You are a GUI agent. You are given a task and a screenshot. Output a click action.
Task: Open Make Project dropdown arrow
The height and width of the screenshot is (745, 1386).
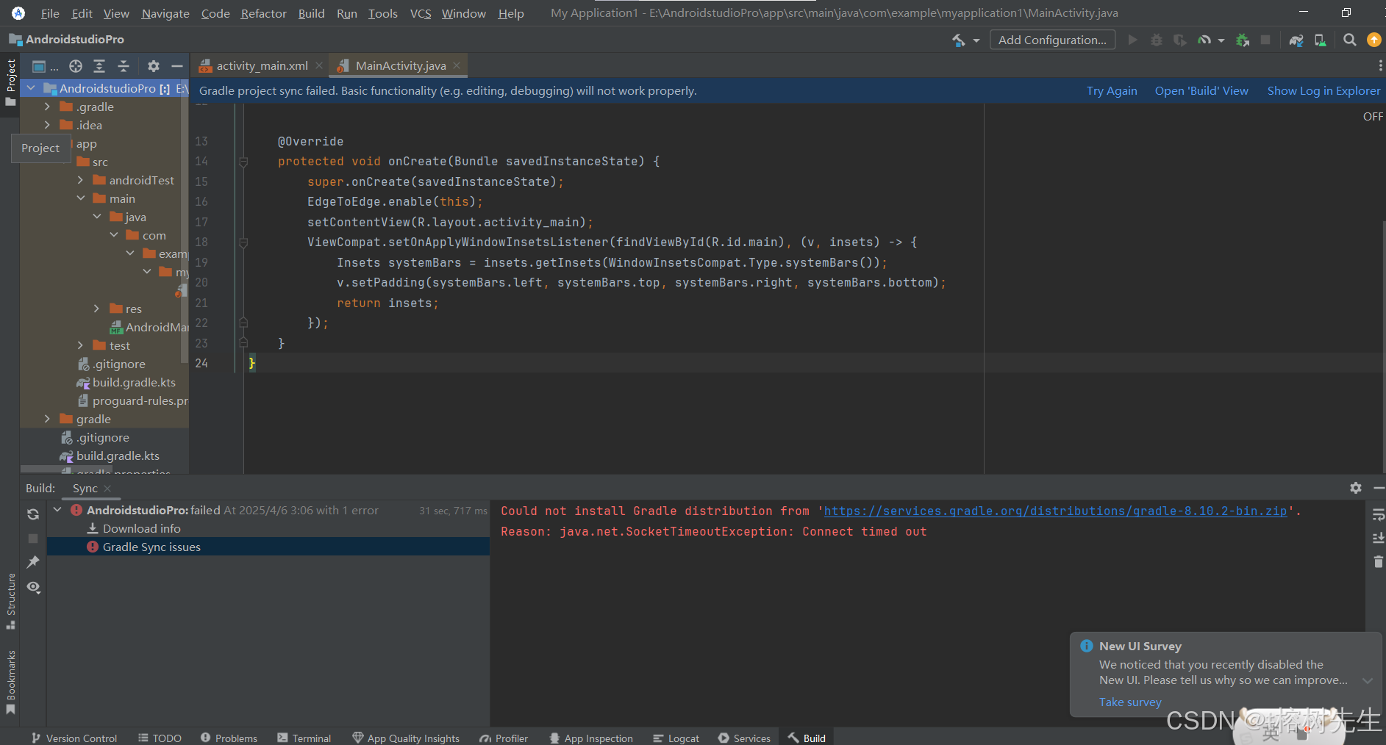[976, 40]
